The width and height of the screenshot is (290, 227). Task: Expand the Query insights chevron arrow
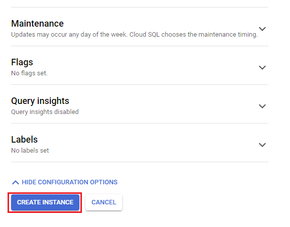pyautogui.click(x=262, y=106)
